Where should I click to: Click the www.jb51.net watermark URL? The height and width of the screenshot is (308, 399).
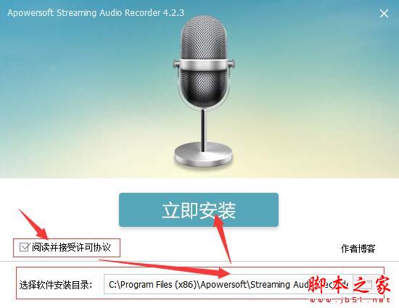(x=350, y=300)
